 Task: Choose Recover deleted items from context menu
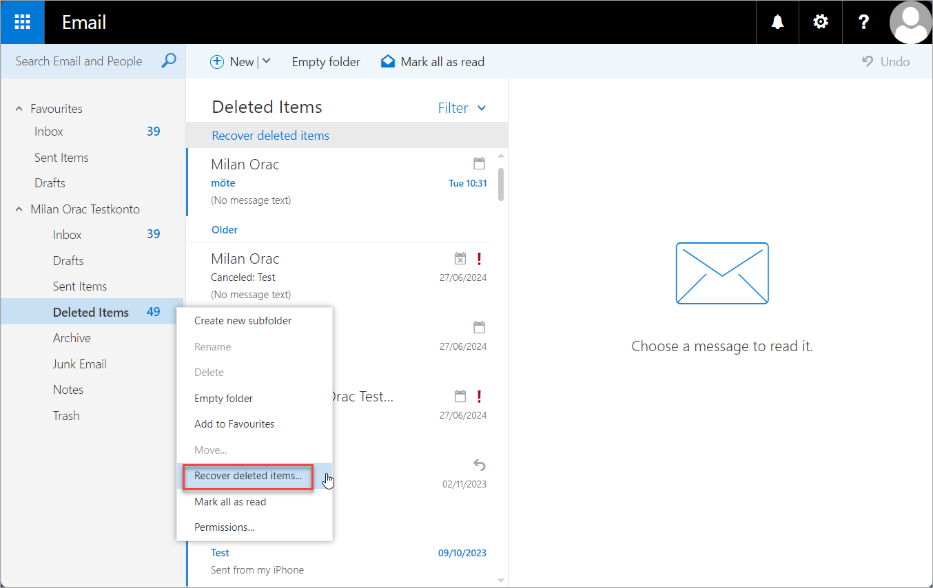(248, 476)
